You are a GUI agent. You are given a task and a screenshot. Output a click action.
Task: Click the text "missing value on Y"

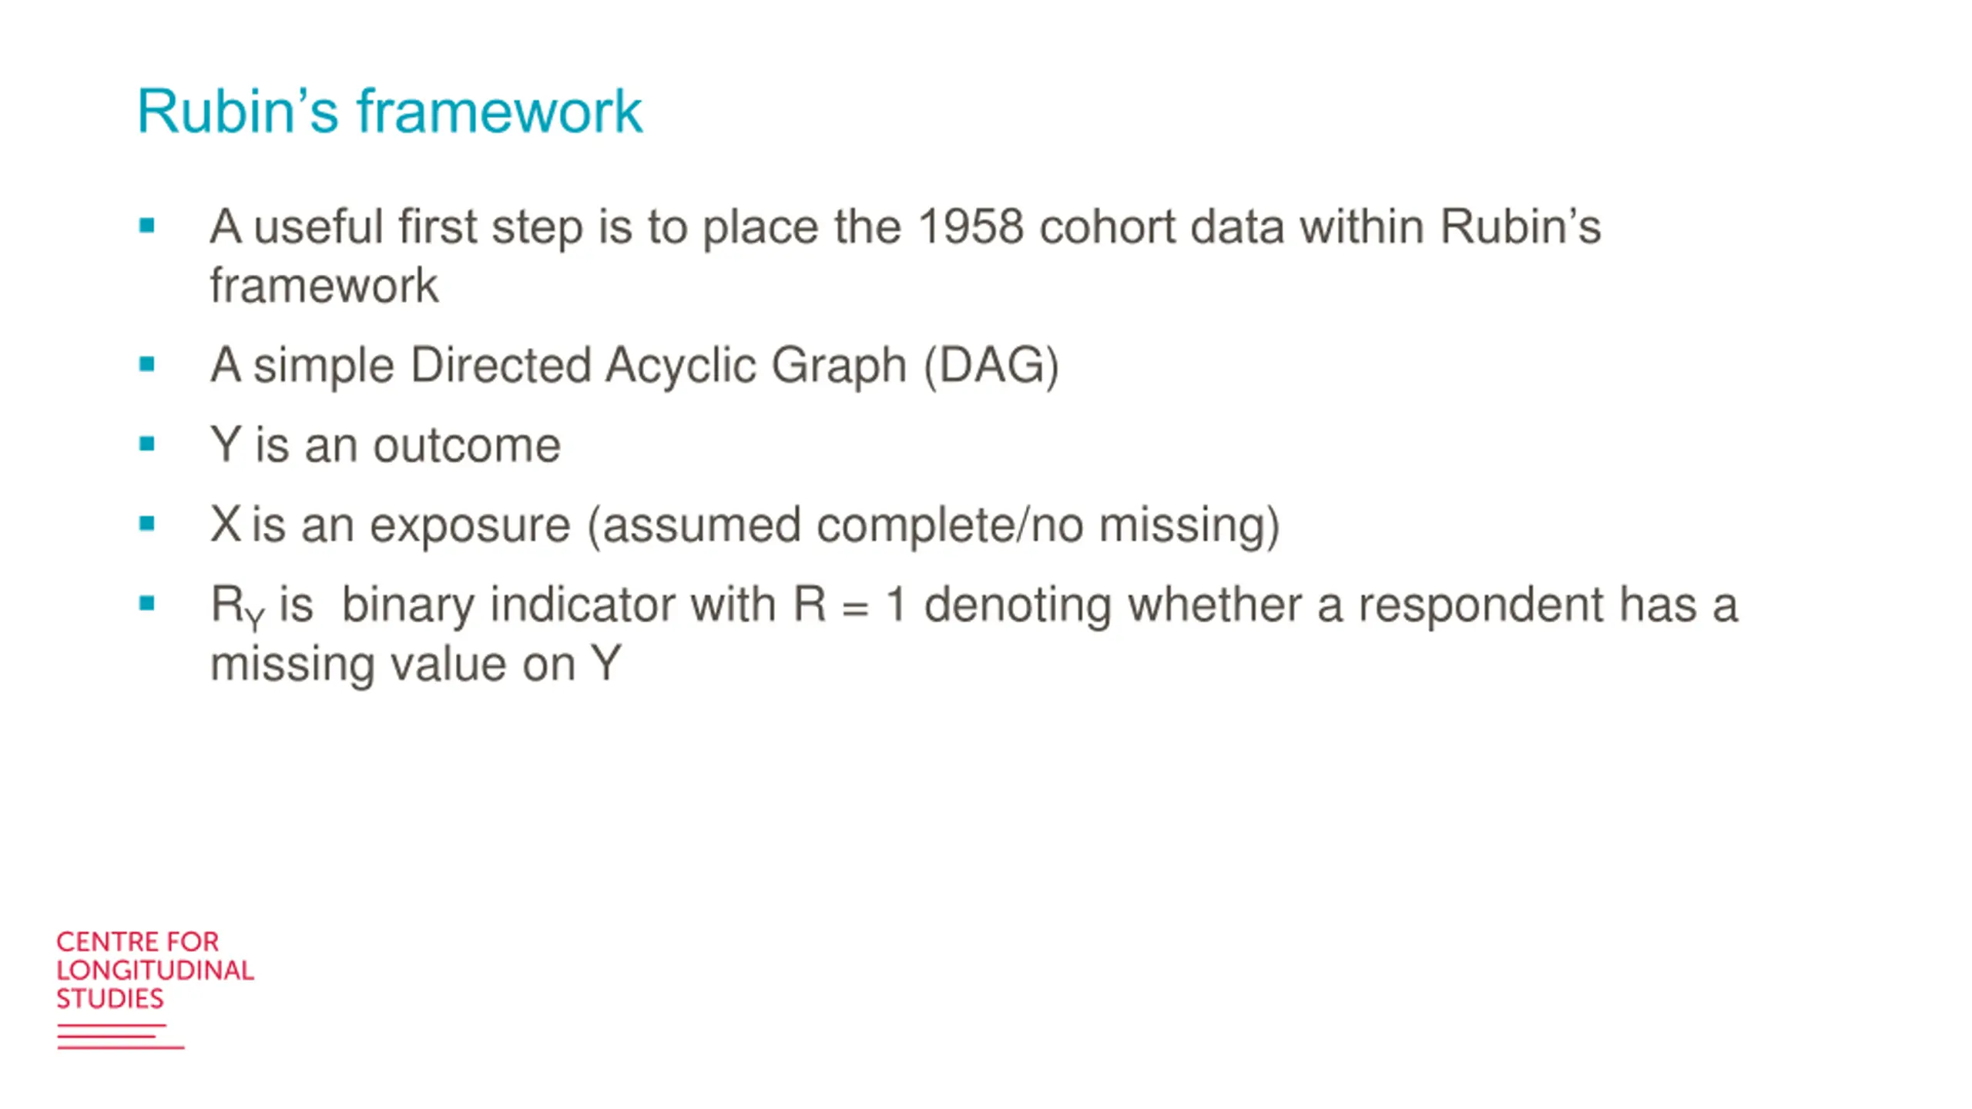pyautogui.click(x=415, y=664)
